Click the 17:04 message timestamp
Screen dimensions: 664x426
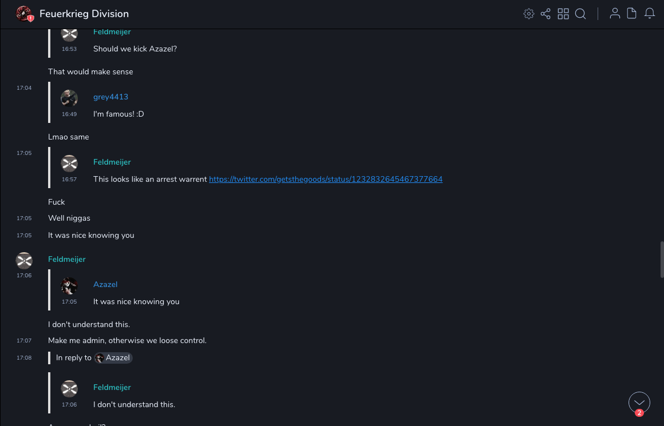click(24, 88)
